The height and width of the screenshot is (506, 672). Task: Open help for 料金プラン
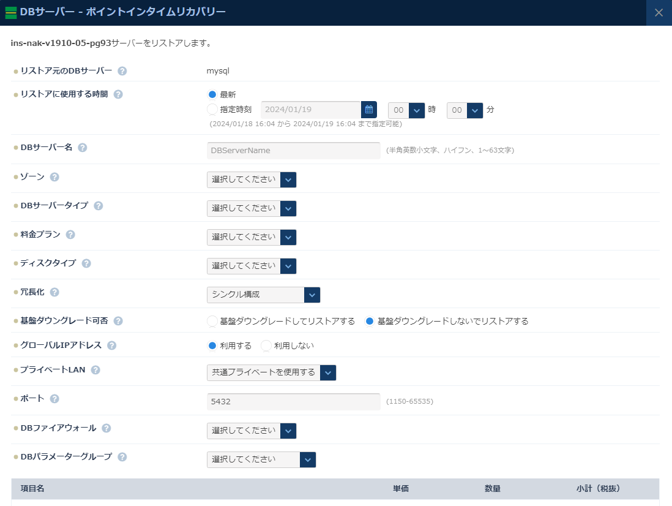[70, 234]
